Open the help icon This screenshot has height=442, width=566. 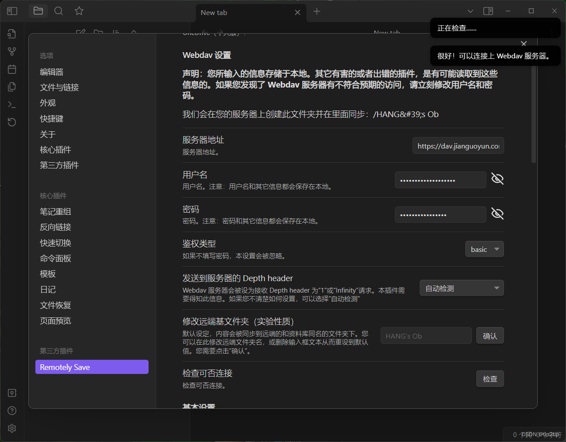pyautogui.click(x=12, y=411)
